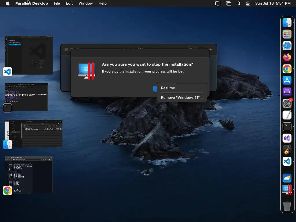Open the Window menu
Viewport: 296px width, 222px height.
click(86, 3)
